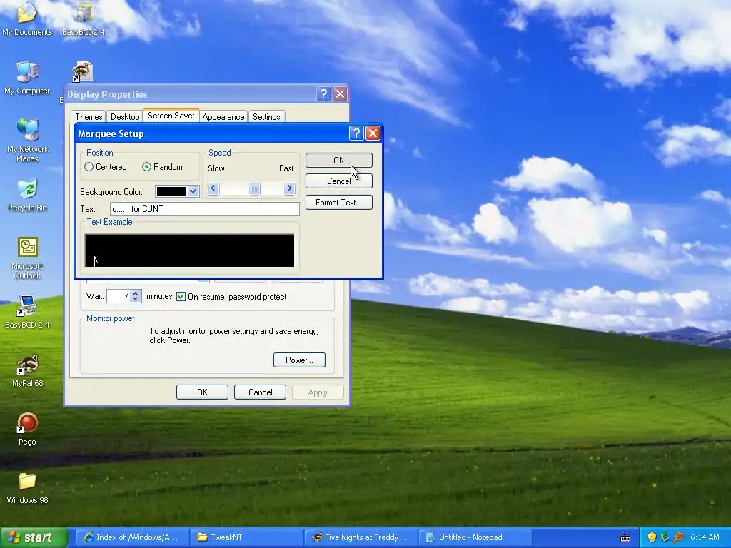Click the marquee Text input field
Image resolution: width=731 pixels, height=548 pixels.
(205, 209)
